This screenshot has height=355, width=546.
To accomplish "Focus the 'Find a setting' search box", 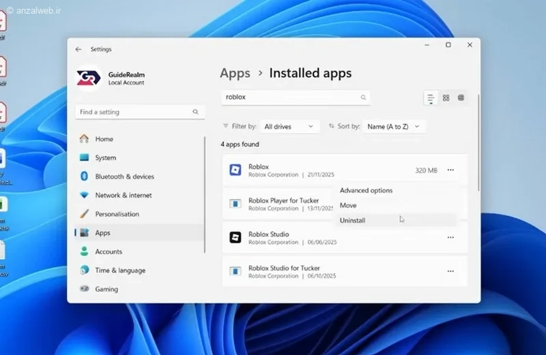I will click(x=140, y=112).
